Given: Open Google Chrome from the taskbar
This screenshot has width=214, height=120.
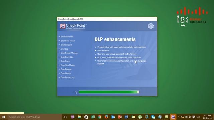Looking at the screenshot, I should 100,117.
